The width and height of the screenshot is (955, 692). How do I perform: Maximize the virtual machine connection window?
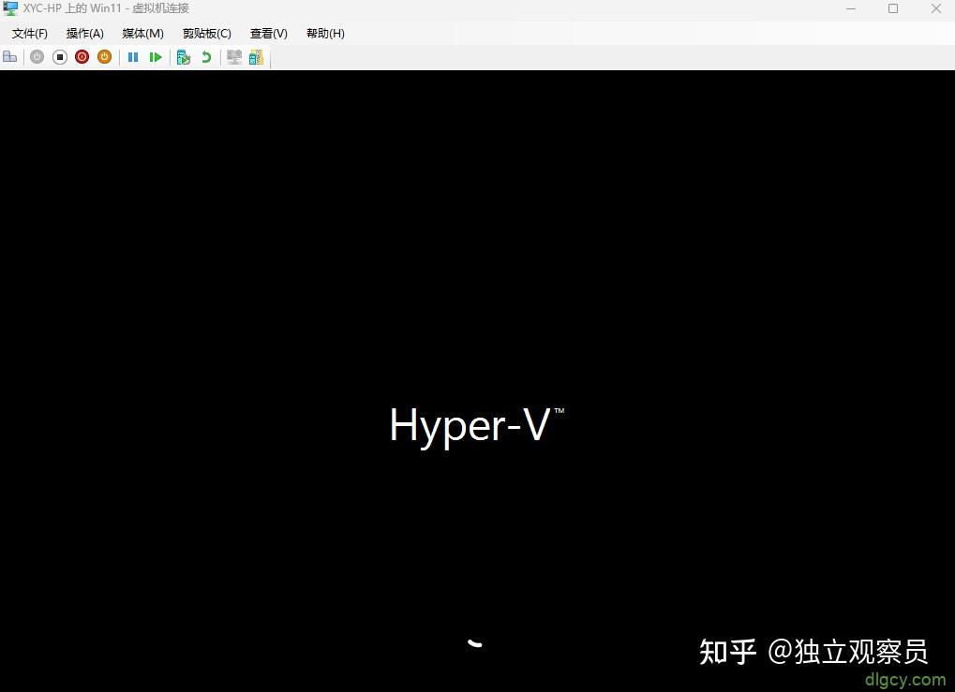tap(892, 8)
